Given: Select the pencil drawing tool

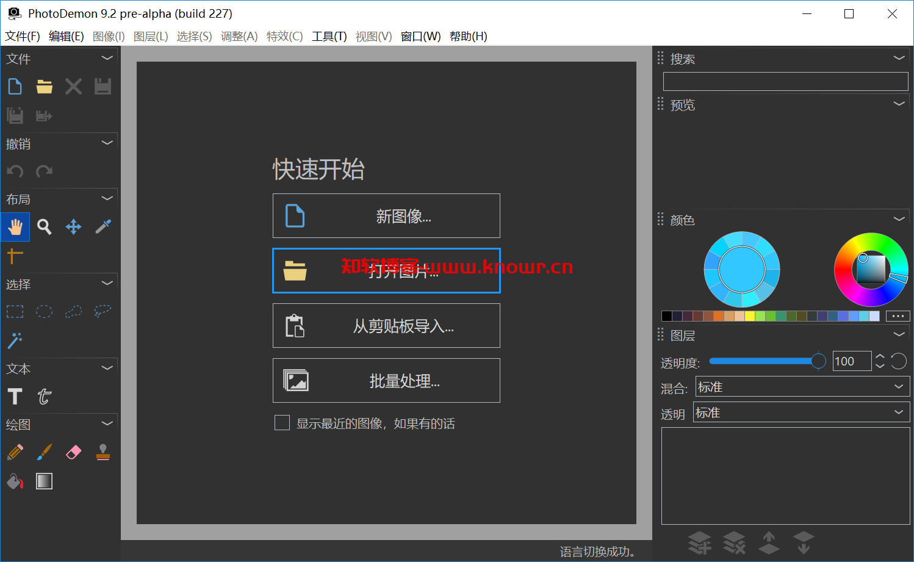Looking at the screenshot, I should click(15, 452).
